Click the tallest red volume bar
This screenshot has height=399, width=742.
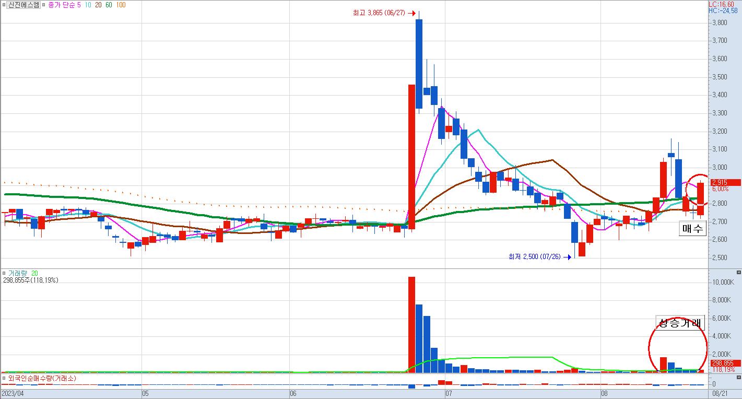411,324
